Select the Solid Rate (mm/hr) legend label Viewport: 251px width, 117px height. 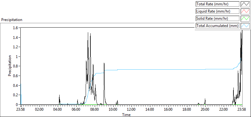(x=212, y=19)
